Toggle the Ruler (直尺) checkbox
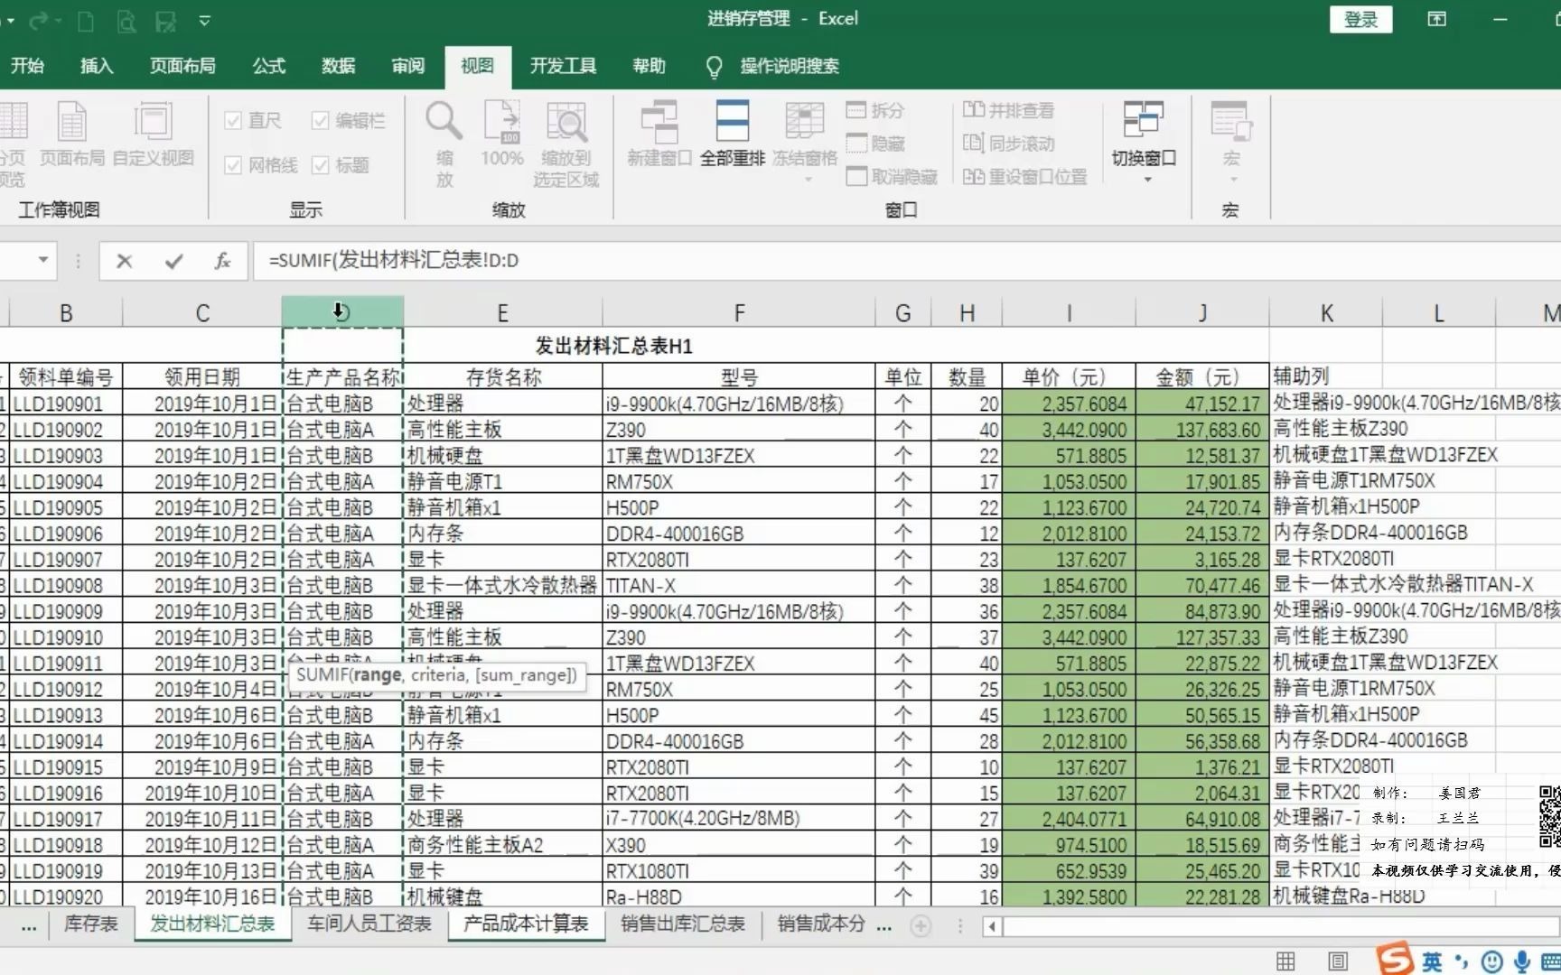The height and width of the screenshot is (975, 1561). point(233,121)
